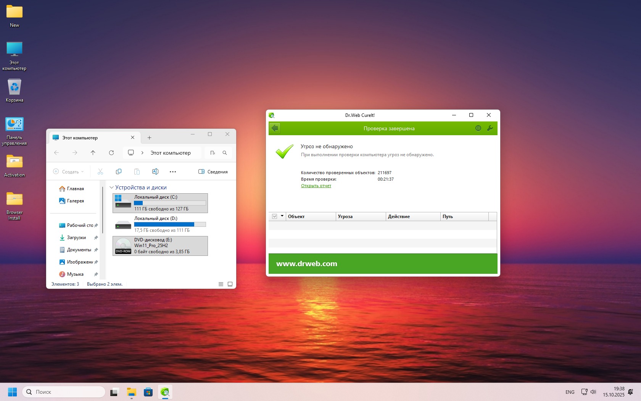Click the www.drweb.com banner link

tap(307, 264)
